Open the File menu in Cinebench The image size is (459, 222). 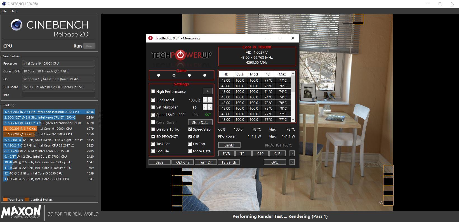(4, 11)
